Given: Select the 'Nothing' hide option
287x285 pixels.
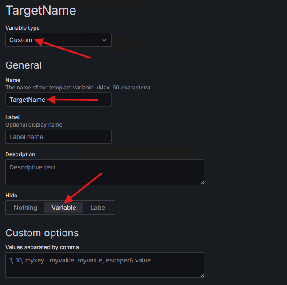Looking at the screenshot, I should (25, 208).
